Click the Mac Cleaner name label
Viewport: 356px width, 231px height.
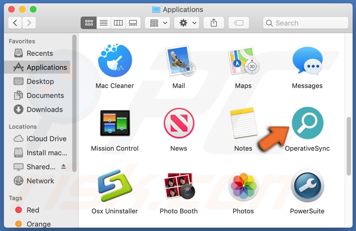pyautogui.click(x=114, y=85)
